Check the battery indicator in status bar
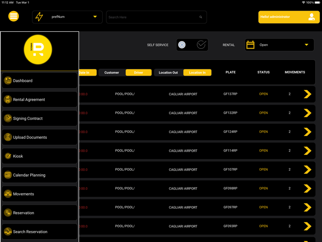Screen dimensions: 322x242 point(317,2)
